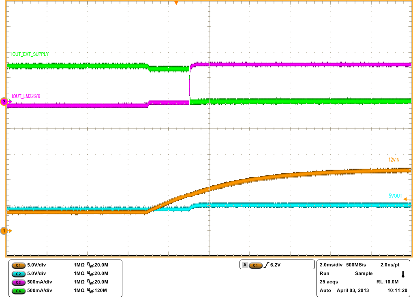This screenshot has height=298, width=415.
Task: Click C4 500mA/div scale value
Action: coord(40,290)
